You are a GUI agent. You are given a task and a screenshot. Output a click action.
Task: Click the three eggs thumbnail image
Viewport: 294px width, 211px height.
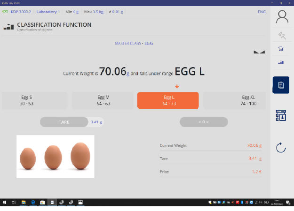click(56, 157)
